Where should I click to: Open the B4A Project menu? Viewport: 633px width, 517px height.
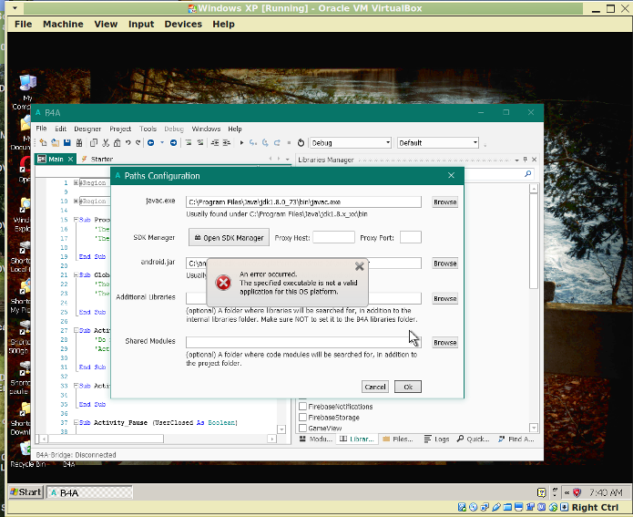(120, 129)
